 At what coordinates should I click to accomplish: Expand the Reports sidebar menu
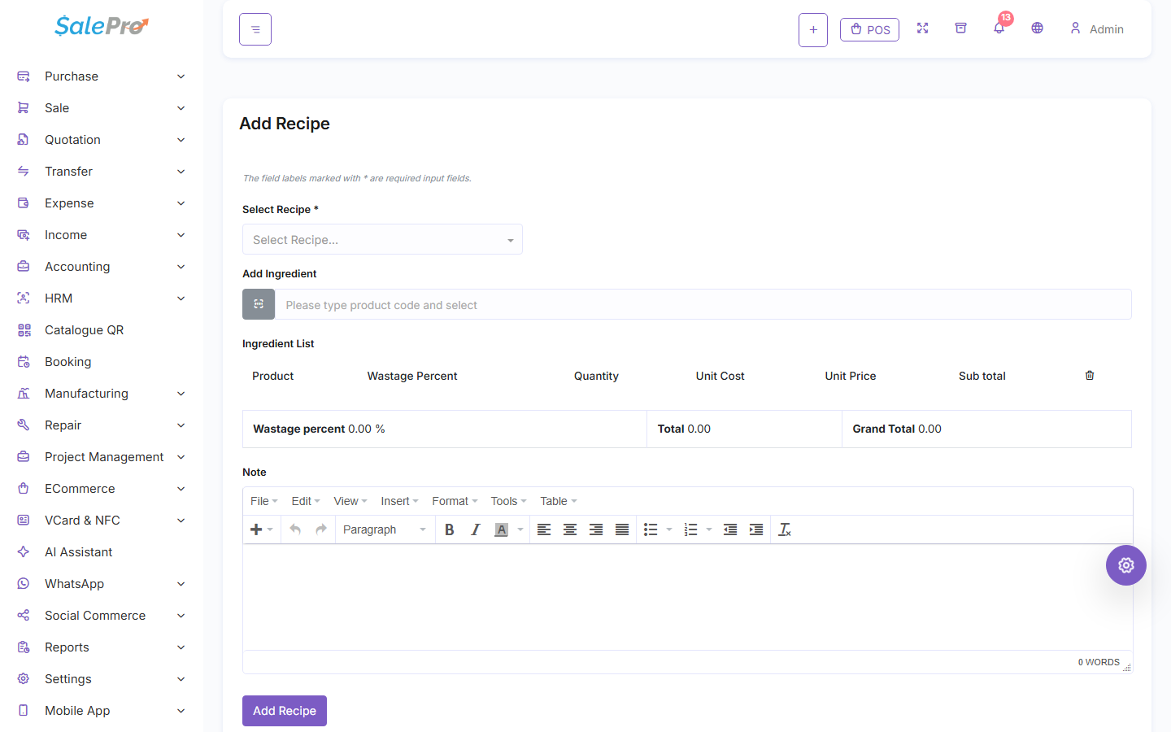(x=101, y=647)
